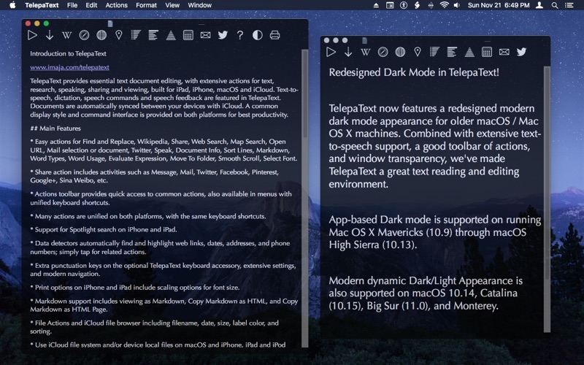Click the small handle line atop the left window scrollbar

[201, 24]
